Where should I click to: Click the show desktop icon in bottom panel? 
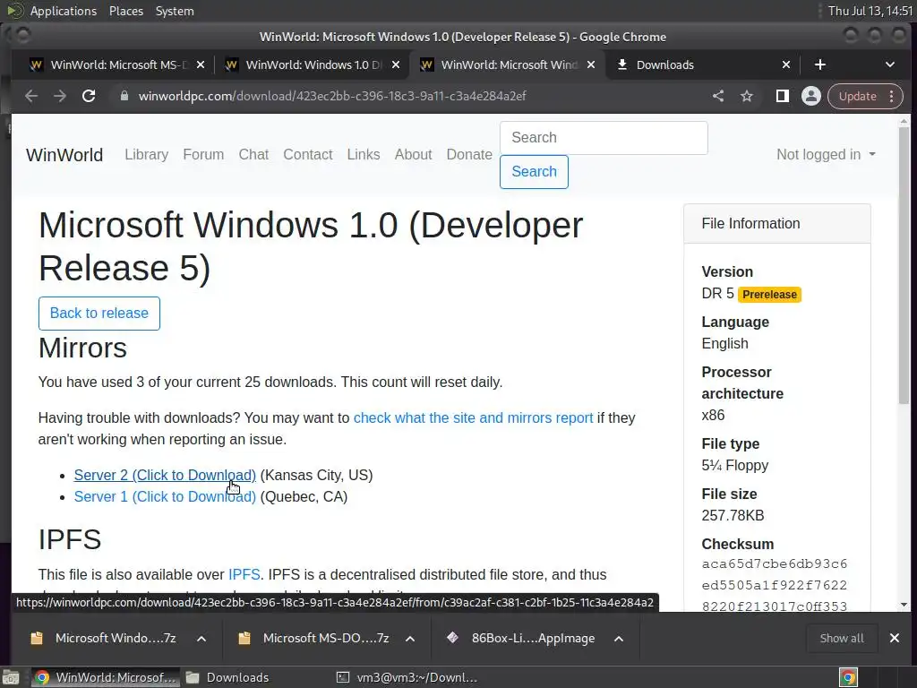pyautogui.click(x=11, y=677)
